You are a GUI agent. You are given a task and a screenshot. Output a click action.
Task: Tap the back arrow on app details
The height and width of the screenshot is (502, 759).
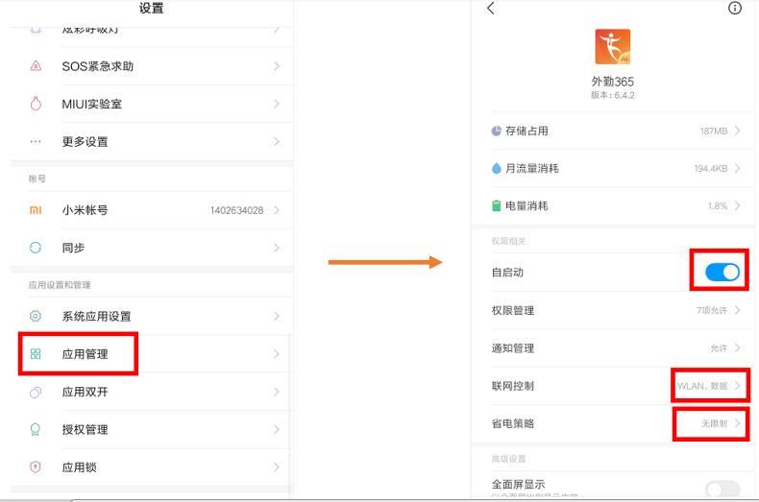pyautogui.click(x=491, y=9)
